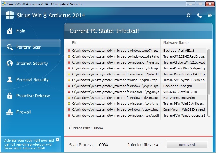216x153 pixels.
Task: Close the Sirius Win 8 Antivirus window
Action: [x=210, y=4]
